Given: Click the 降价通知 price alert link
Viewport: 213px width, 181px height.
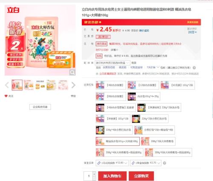Looking at the screenshot, I should pos(144,31).
